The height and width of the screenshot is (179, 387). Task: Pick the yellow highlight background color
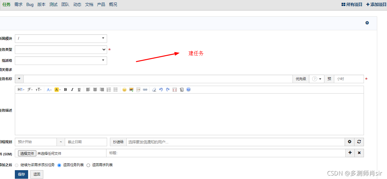pyautogui.click(x=57, y=90)
